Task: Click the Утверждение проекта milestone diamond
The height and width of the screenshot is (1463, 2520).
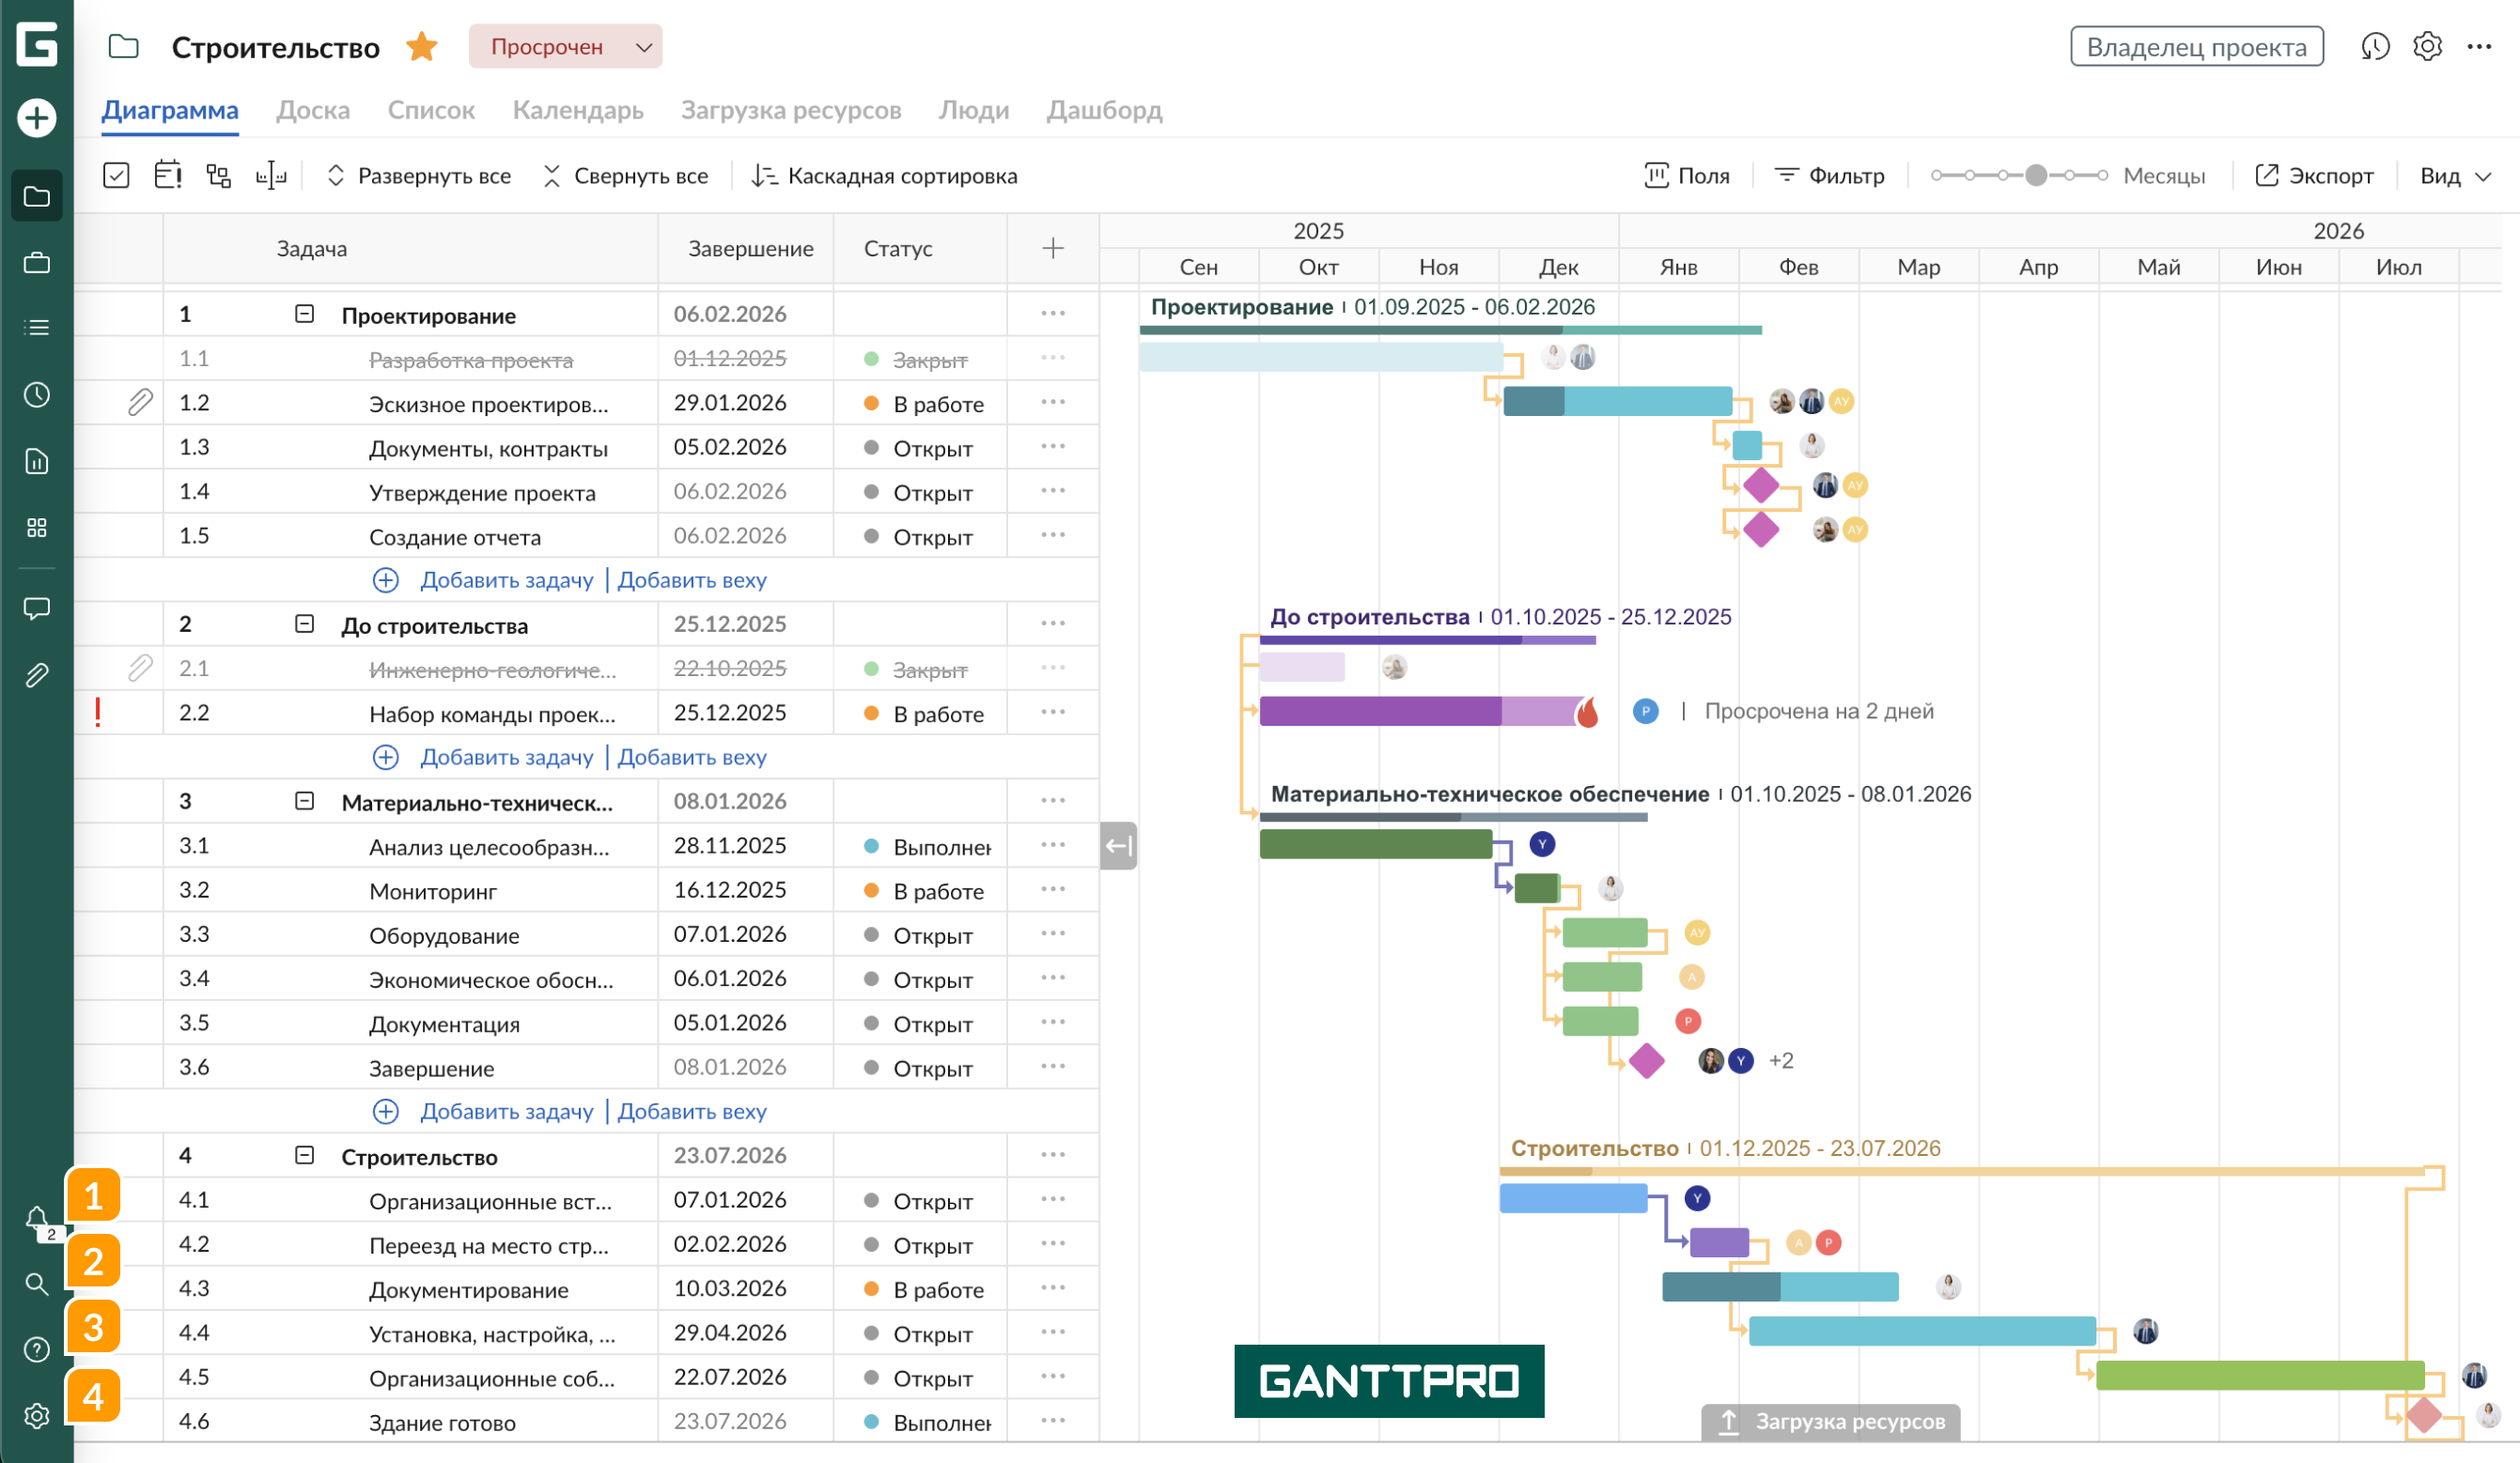Action: point(1761,485)
